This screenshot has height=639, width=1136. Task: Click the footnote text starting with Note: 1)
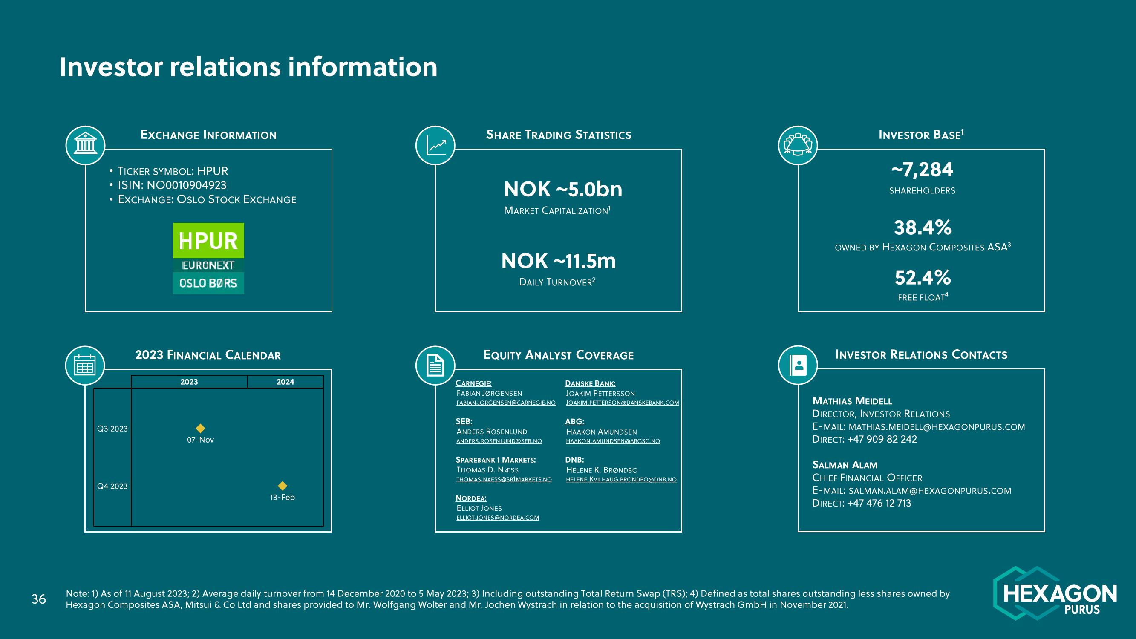point(507,599)
